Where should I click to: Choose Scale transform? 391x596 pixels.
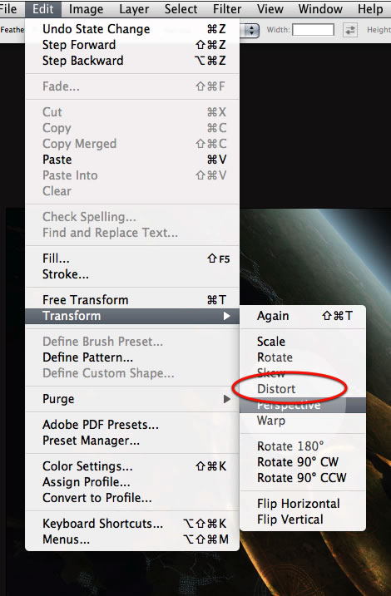(303, 342)
